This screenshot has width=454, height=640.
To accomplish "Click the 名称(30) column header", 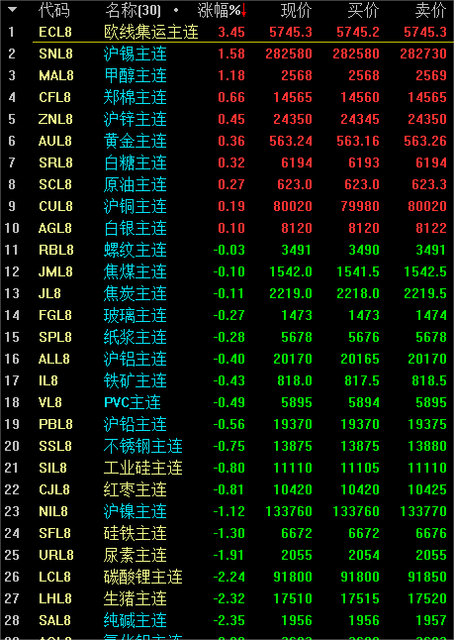I will pyautogui.click(x=133, y=10).
